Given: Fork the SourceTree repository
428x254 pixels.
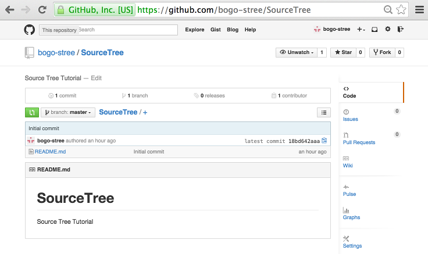Looking at the screenshot, I should 382,52.
